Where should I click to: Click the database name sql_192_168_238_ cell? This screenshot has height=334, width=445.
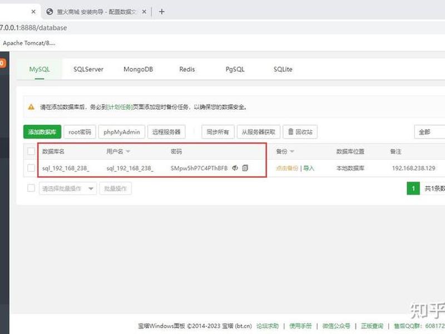[66, 168]
